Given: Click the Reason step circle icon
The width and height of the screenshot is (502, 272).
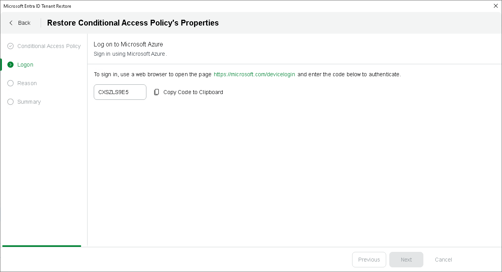Looking at the screenshot, I should click(10, 83).
